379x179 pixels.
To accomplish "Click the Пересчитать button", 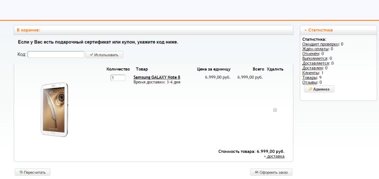I will click(33, 172).
